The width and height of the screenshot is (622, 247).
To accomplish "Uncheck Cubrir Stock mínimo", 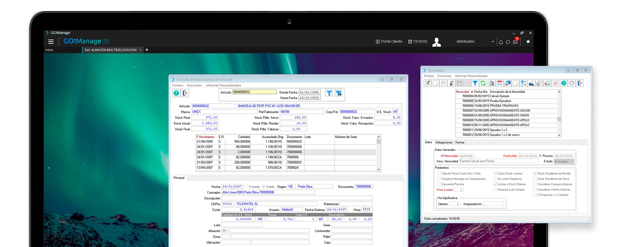I will 495,173.
